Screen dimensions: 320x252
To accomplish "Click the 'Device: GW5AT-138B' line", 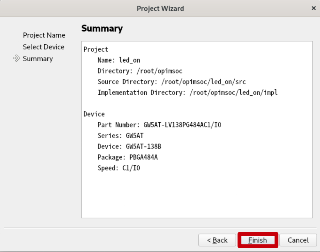I will [x=129, y=146].
